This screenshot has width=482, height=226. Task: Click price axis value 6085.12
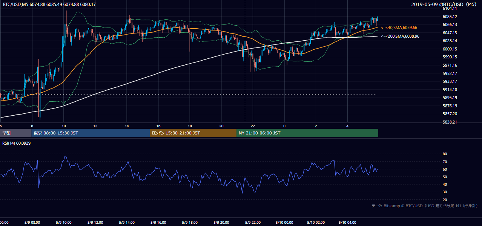point(450,17)
